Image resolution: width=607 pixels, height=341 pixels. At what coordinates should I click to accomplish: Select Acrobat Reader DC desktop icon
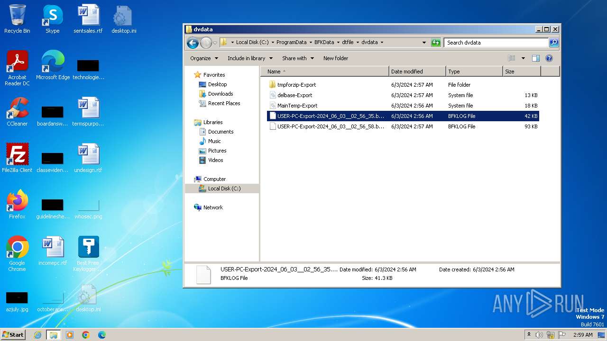point(17,68)
